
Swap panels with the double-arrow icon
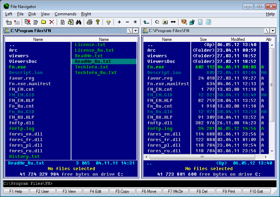pos(173,22)
